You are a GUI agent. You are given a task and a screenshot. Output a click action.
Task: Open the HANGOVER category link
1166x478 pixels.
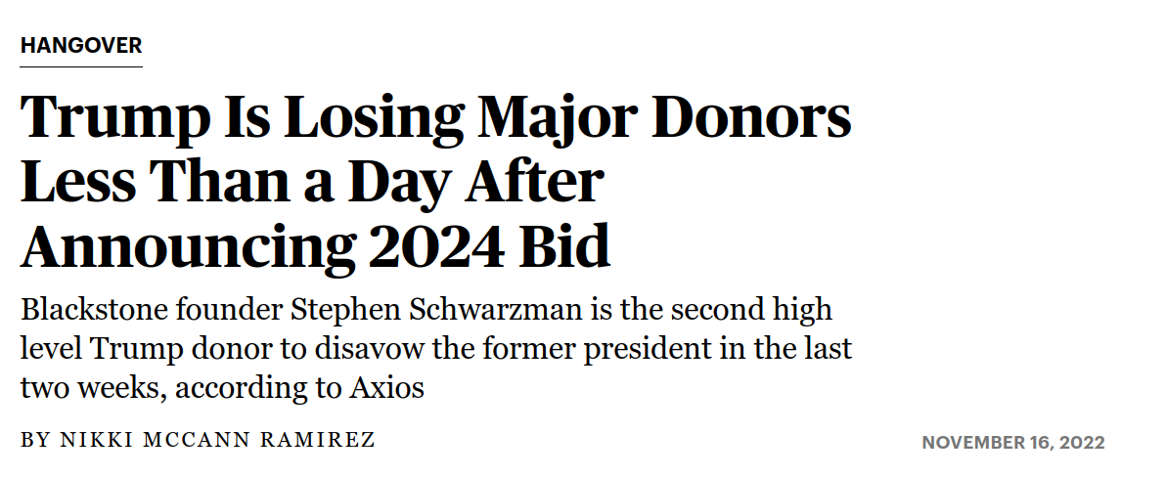(81, 45)
